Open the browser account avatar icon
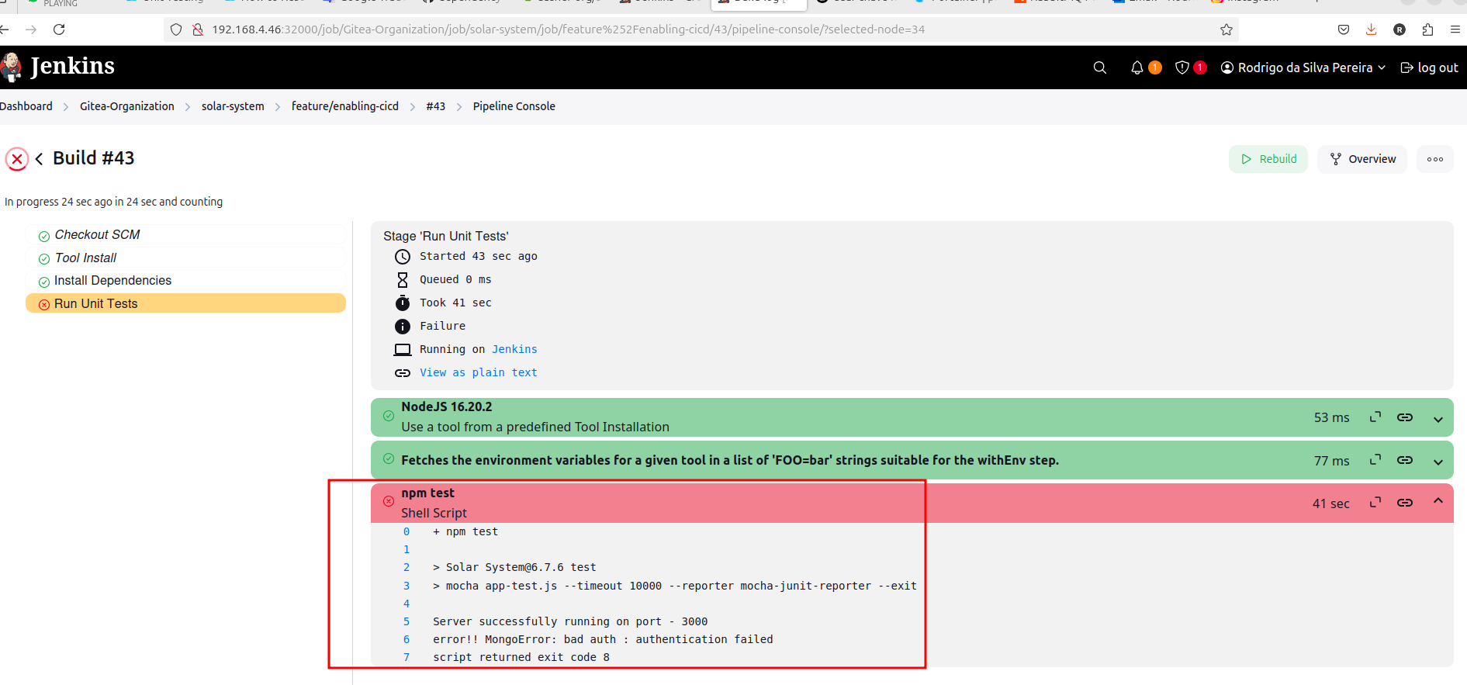Image resolution: width=1467 pixels, height=685 pixels. [1400, 29]
